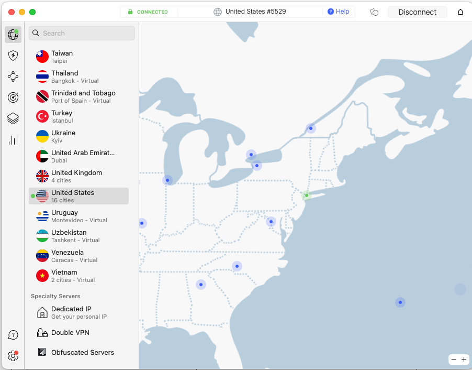The image size is (472, 370).
Task: Select Turkey Istanbul server text
Action: pyautogui.click(x=62, y=116)
